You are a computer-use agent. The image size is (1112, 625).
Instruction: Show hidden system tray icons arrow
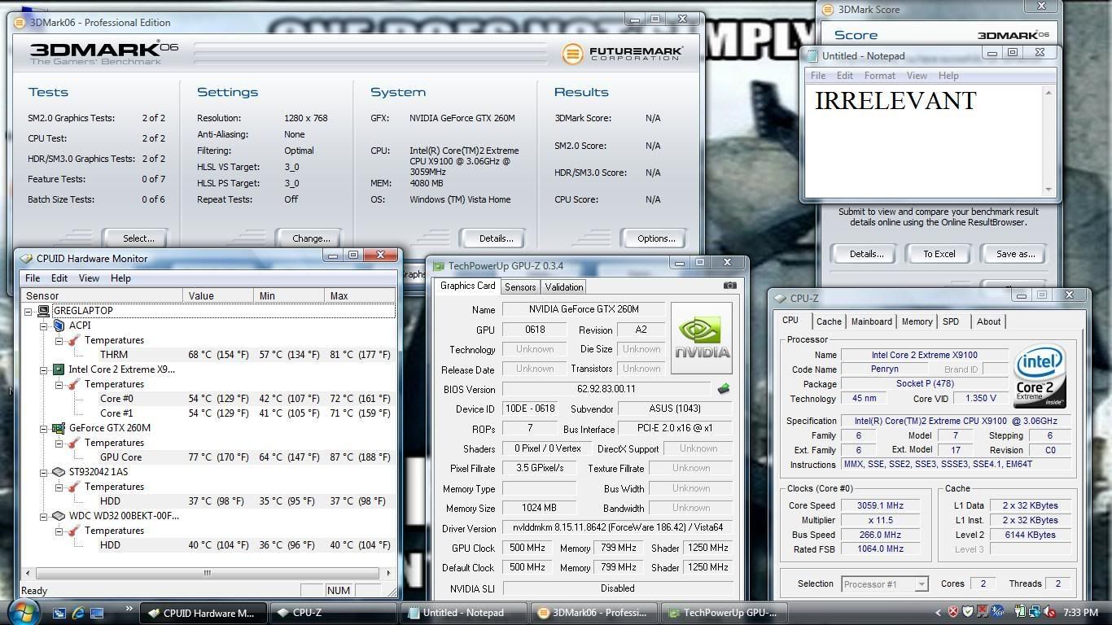click(938, 613)
